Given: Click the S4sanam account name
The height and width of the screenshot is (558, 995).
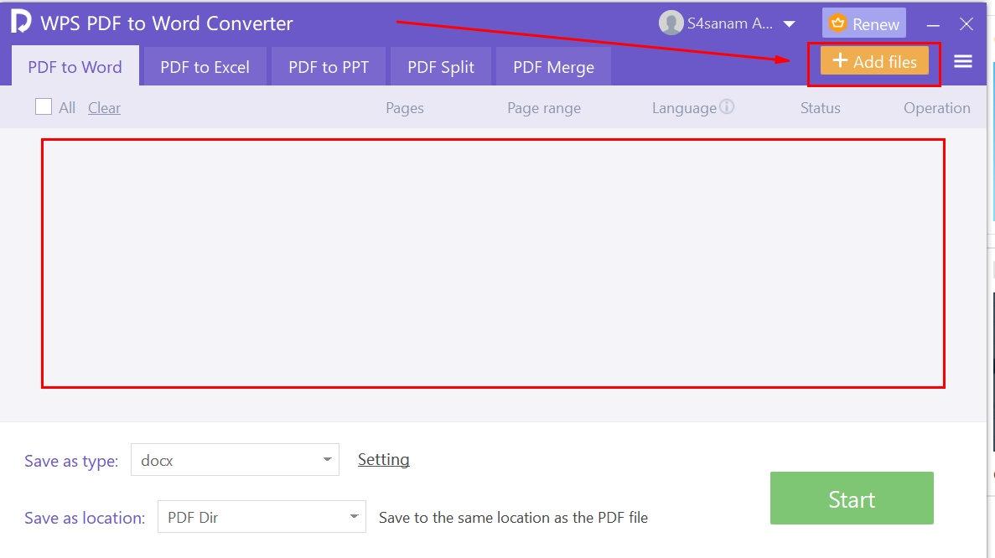Looking at the screenshot, I should [730, 23].
